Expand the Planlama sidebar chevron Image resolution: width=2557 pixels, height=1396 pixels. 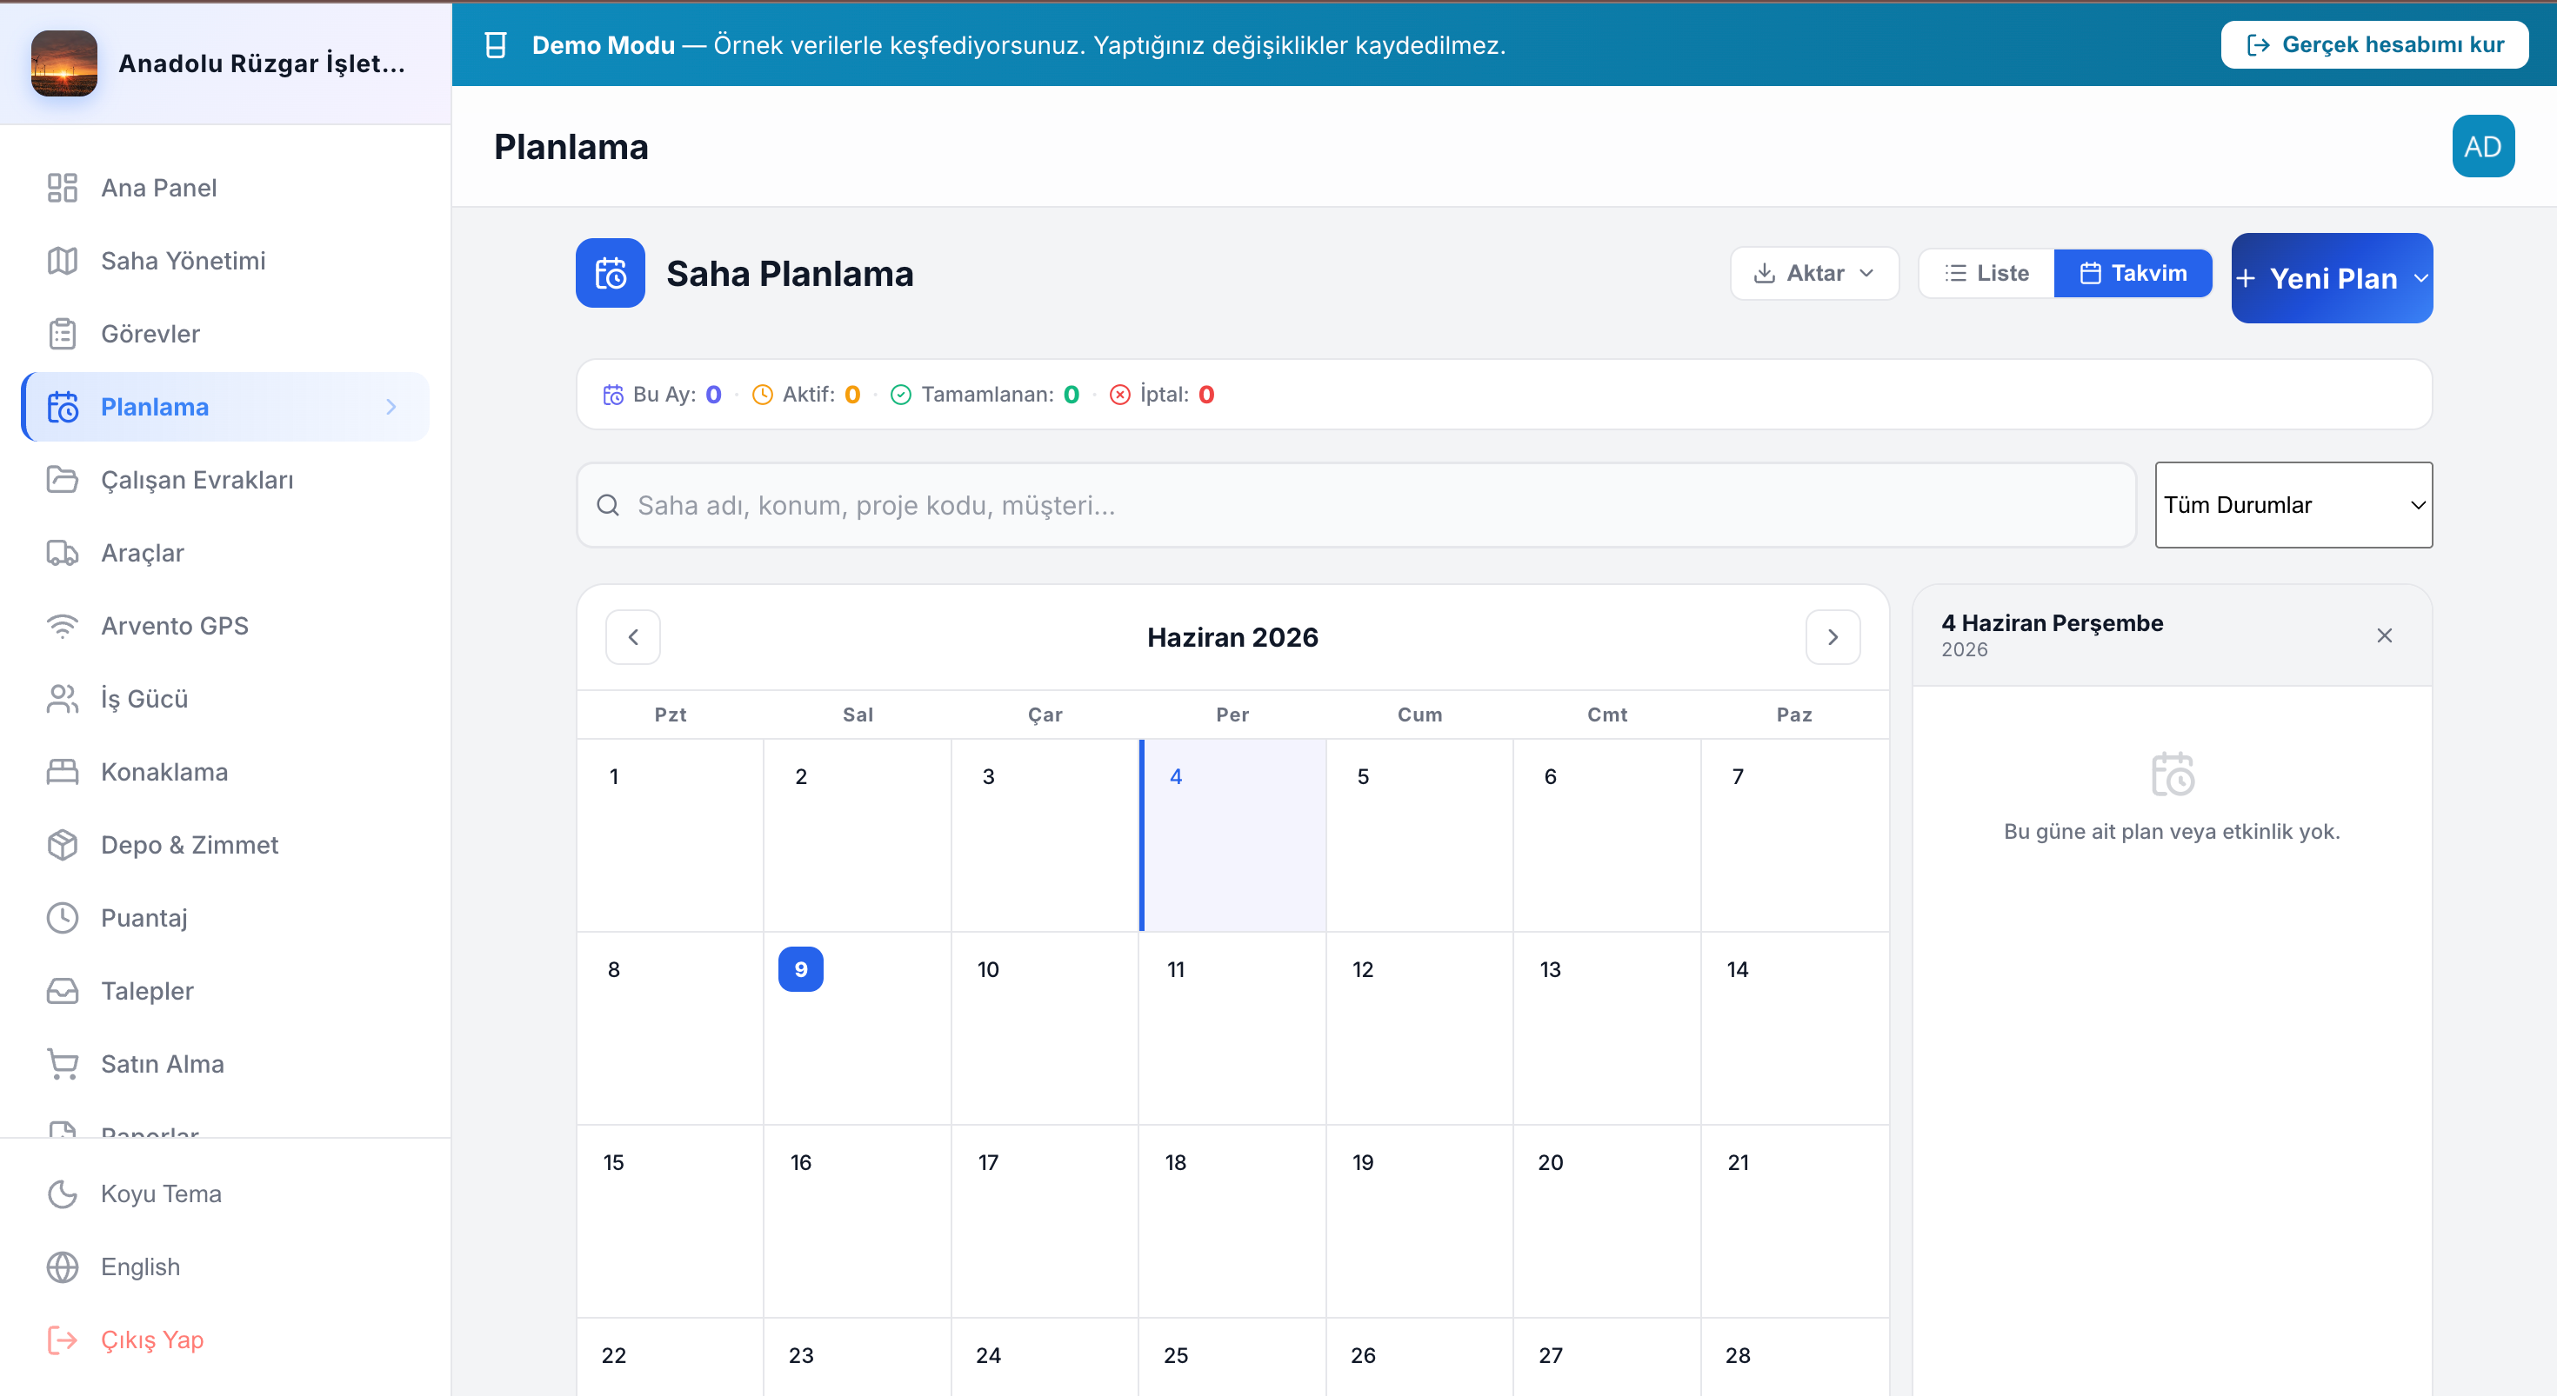click(391, 407)
